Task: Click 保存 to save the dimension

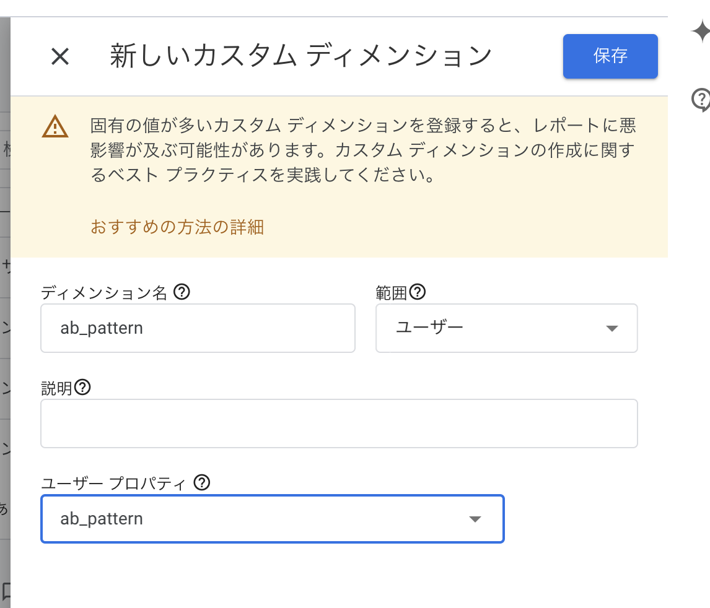Action: (x=610, y=56)
